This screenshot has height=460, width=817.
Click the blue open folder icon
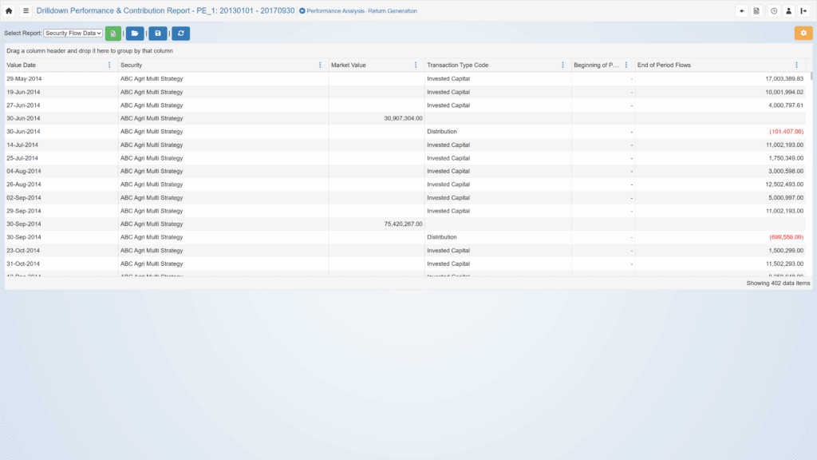coord(135,33)
